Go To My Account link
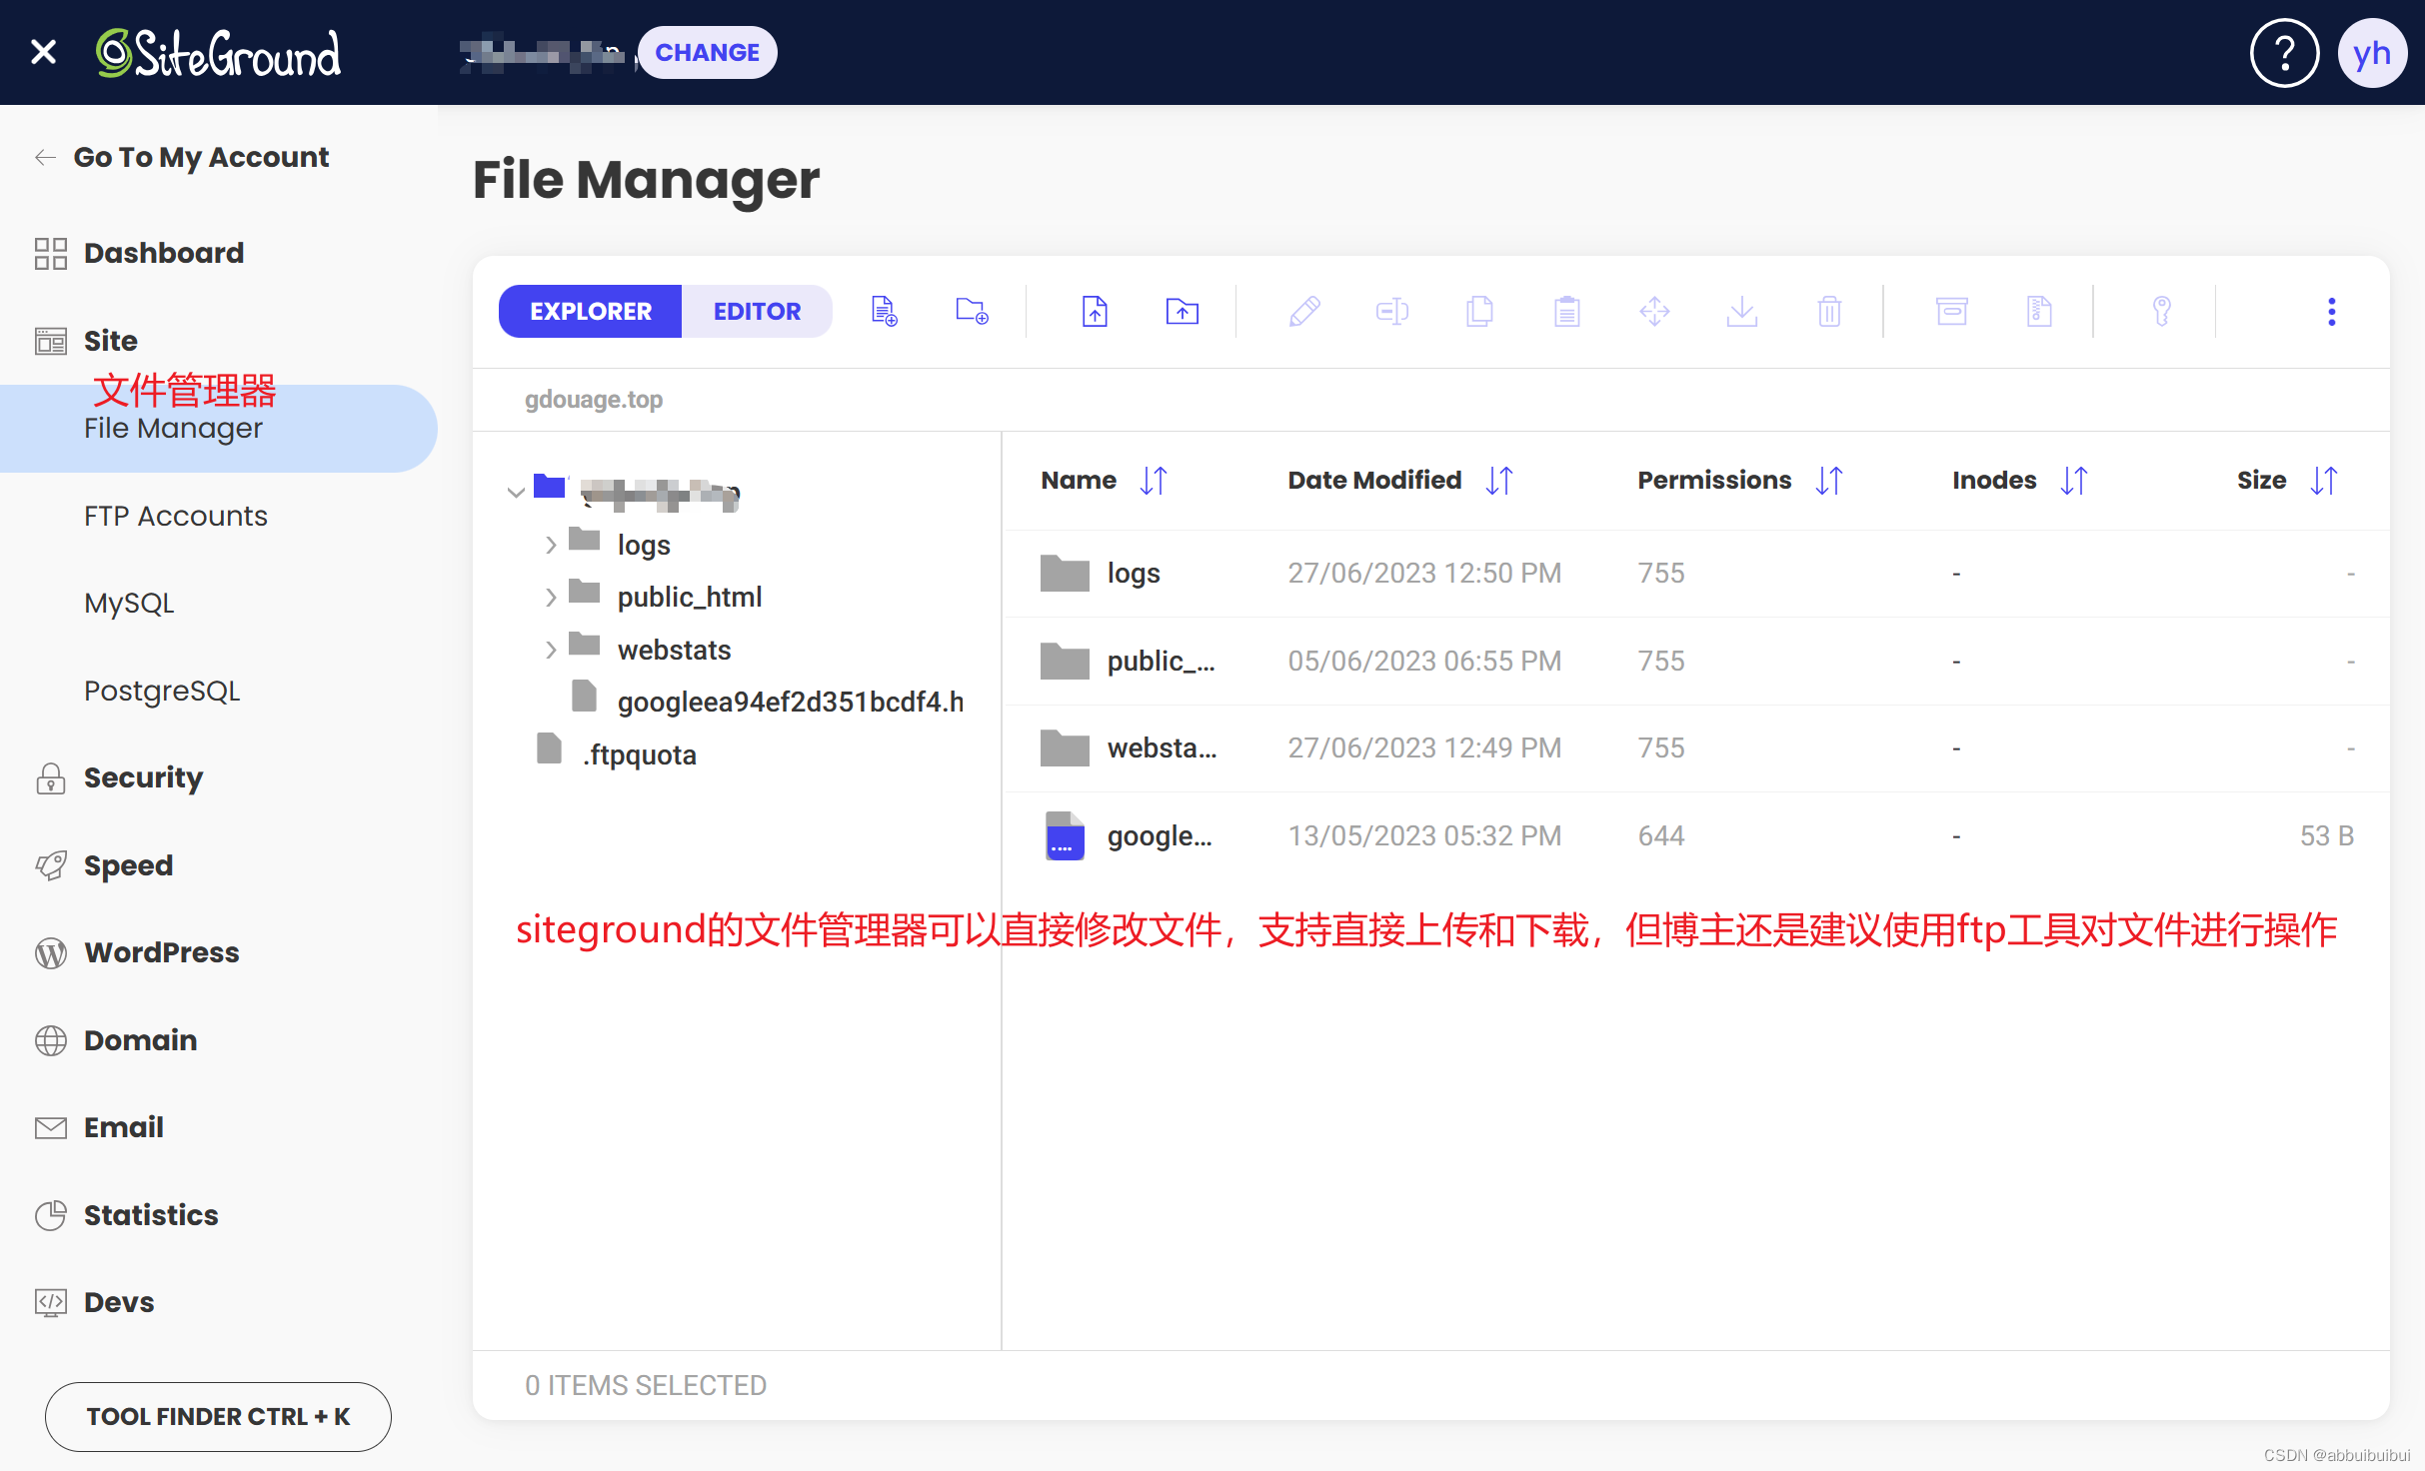Viewport: 2425px width, 1471px height. (x=182, y=157)
